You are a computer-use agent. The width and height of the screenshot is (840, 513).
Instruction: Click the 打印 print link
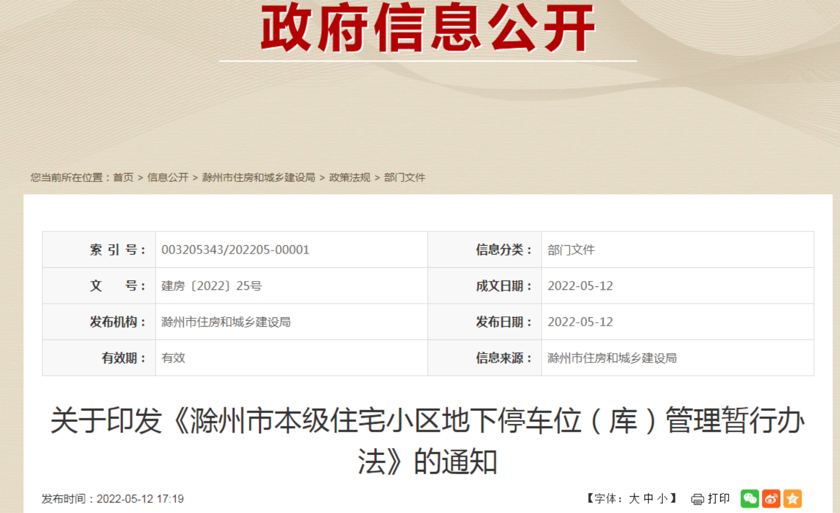[x=719, y=499]
